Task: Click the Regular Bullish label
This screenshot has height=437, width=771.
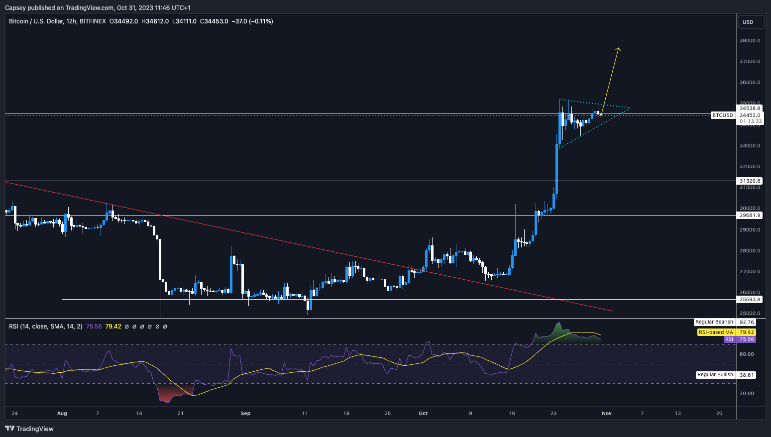Action: click(715, 375)
